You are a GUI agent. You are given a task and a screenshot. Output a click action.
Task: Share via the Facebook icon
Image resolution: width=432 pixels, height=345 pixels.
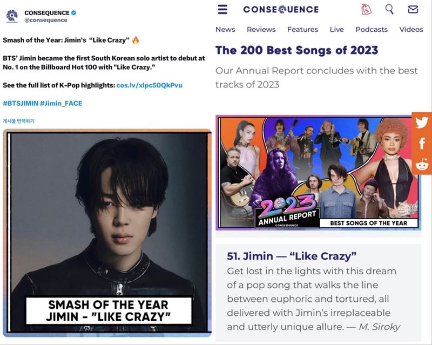point(422,143)
